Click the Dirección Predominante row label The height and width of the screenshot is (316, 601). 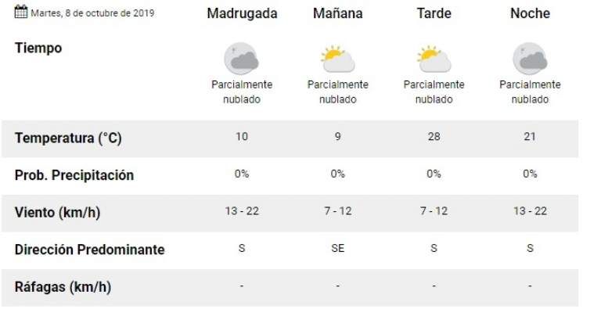point(89,250)
